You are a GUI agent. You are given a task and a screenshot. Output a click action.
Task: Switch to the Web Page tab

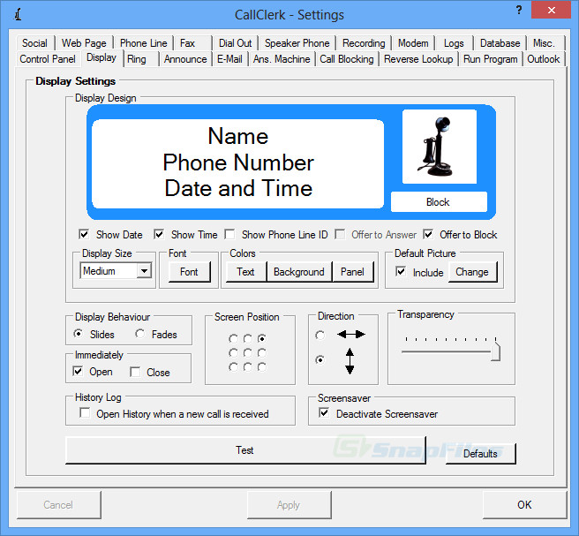coord(84,43)
